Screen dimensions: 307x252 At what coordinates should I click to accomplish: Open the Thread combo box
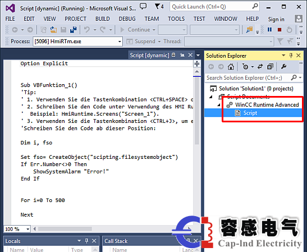coord(229,42)
